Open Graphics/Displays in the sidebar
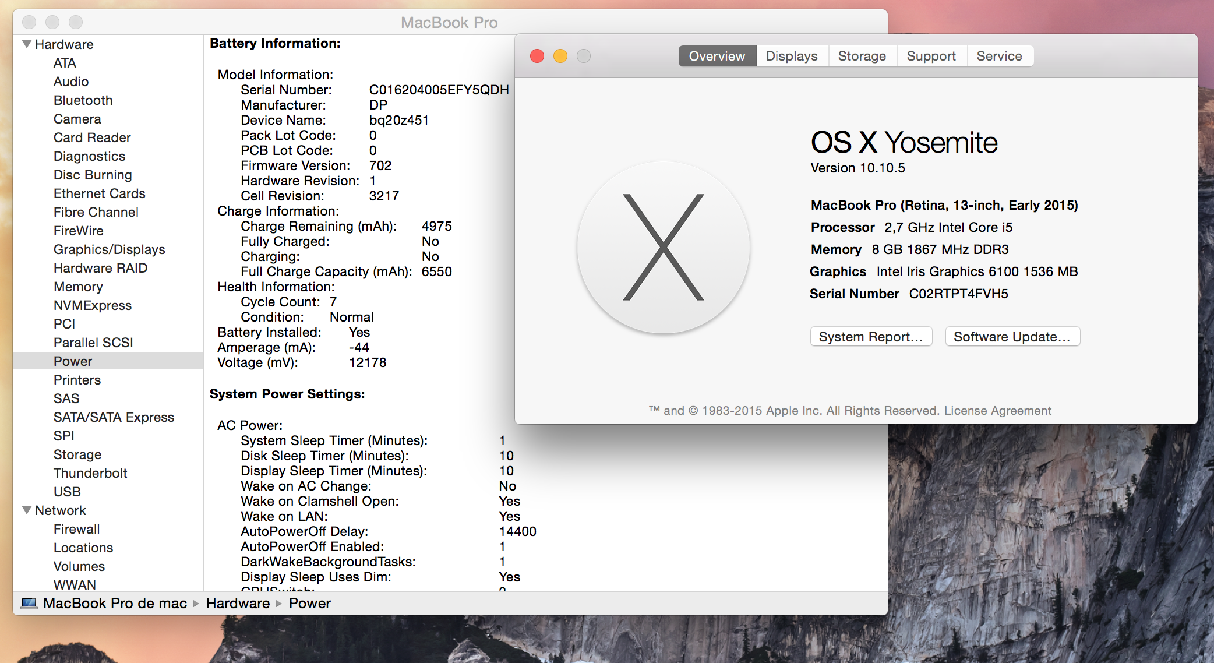The image size is (1214, 663). point(110,249)
